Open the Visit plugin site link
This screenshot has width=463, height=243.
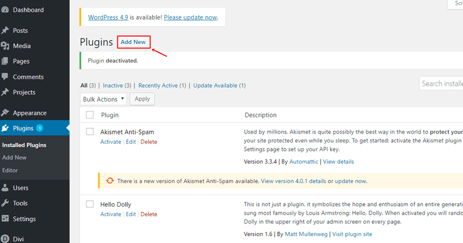(x=353, y=234)
